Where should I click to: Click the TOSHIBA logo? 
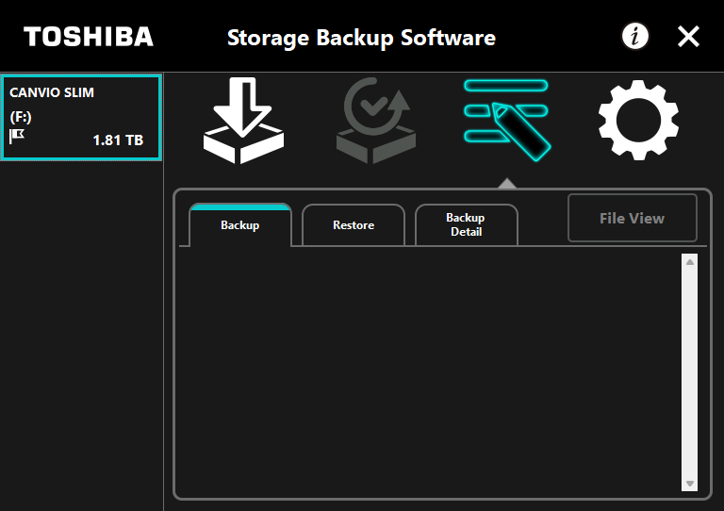[89, 37]
